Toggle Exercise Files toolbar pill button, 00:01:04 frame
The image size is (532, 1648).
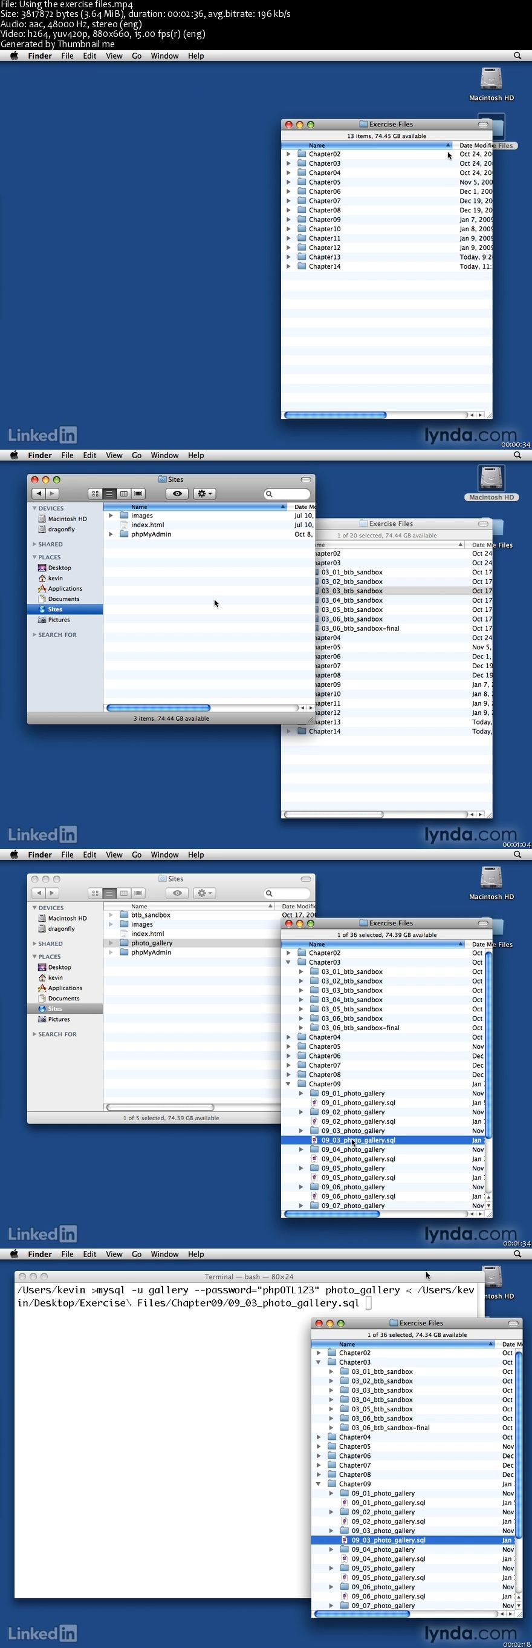484,524
